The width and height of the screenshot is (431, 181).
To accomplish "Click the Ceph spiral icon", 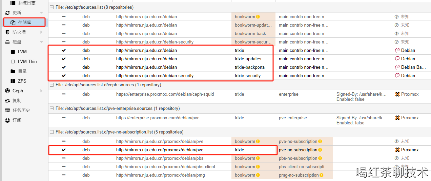I will click(x=7, y=91).
